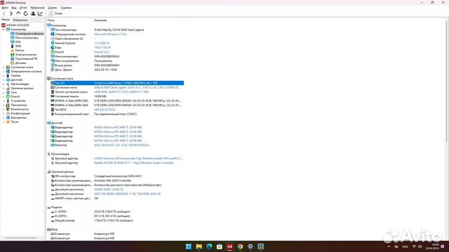449x252 pixels.
Task: Open File Explorer from the taskbar
Action: click(199, 246)
